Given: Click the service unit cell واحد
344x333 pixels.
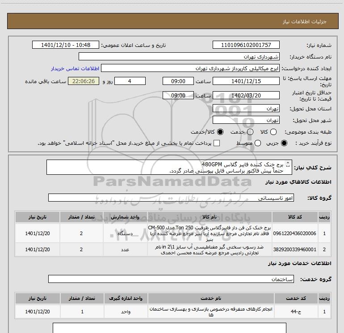Looking at the screenshot, I should pos(126,312).
